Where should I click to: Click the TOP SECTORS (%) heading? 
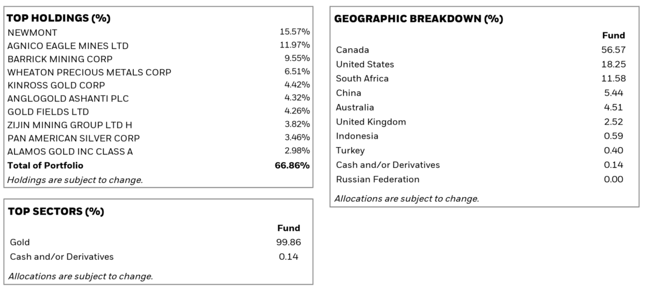pos(56,211)
